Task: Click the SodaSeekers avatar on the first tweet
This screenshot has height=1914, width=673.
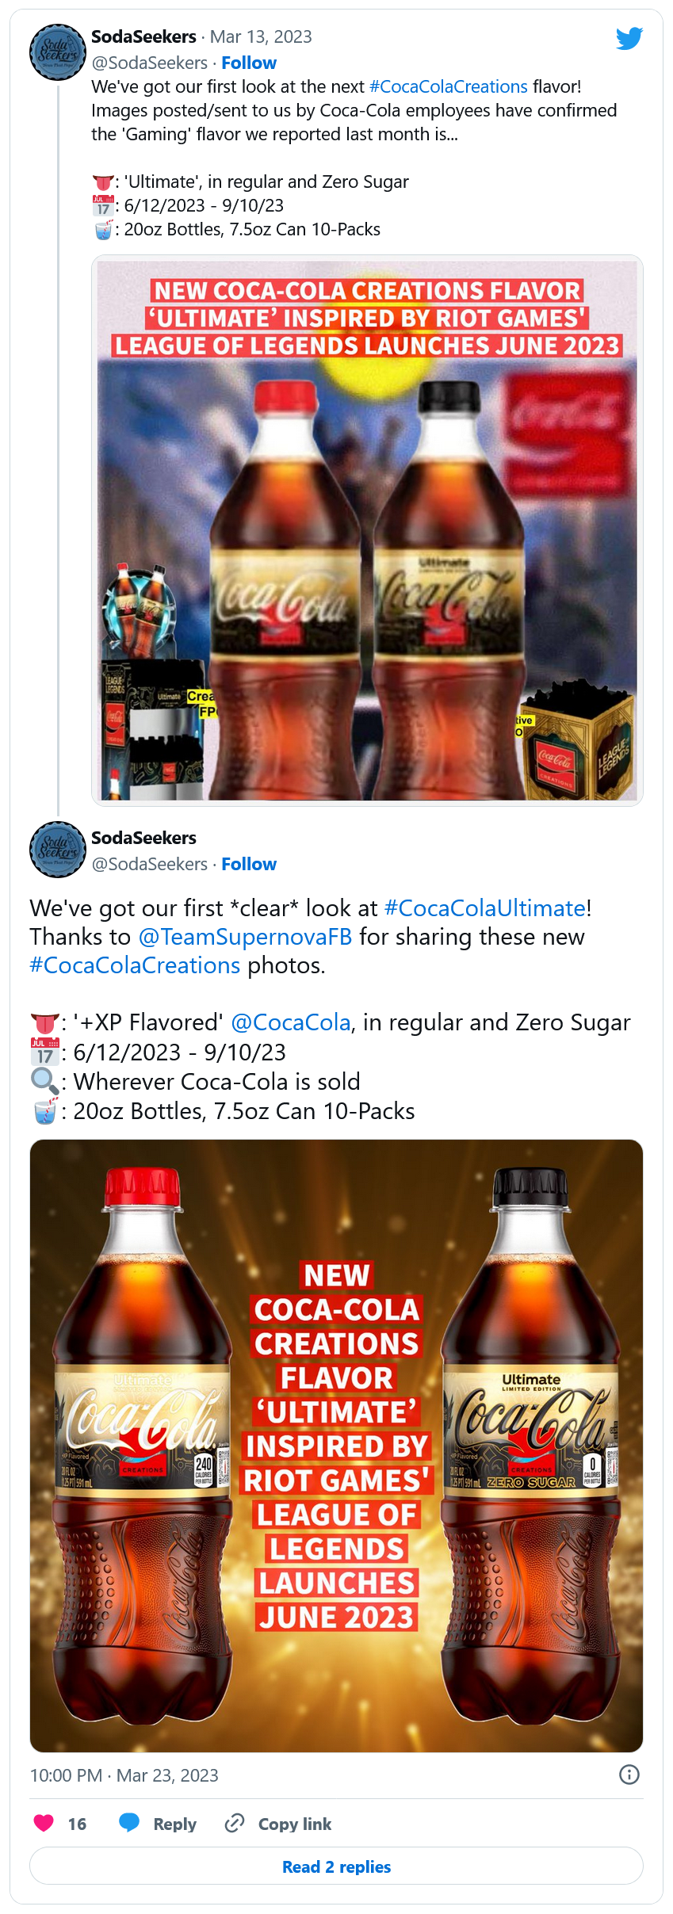Action: [x=58, y=52]
